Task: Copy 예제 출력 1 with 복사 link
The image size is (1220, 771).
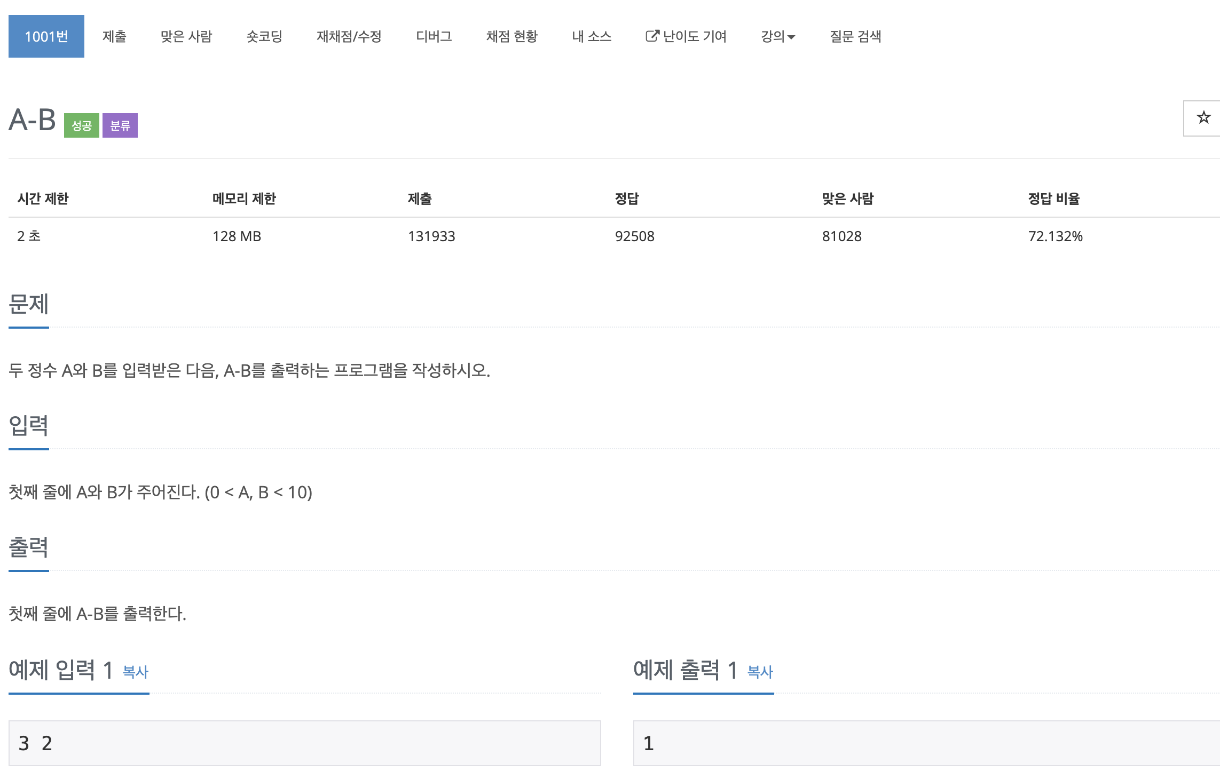Action: tap(760, 672)
